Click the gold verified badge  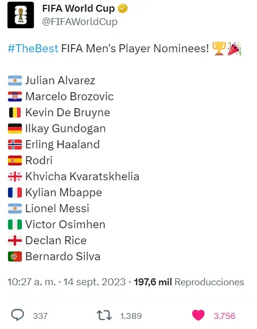(123, 9)
